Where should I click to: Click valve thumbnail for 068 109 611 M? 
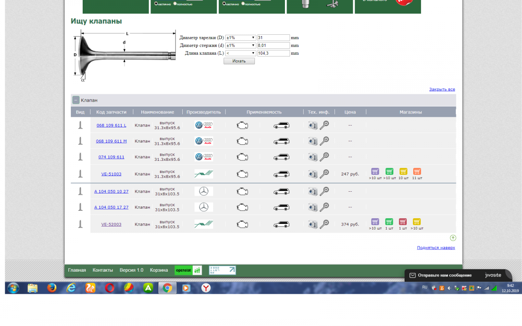80,141
